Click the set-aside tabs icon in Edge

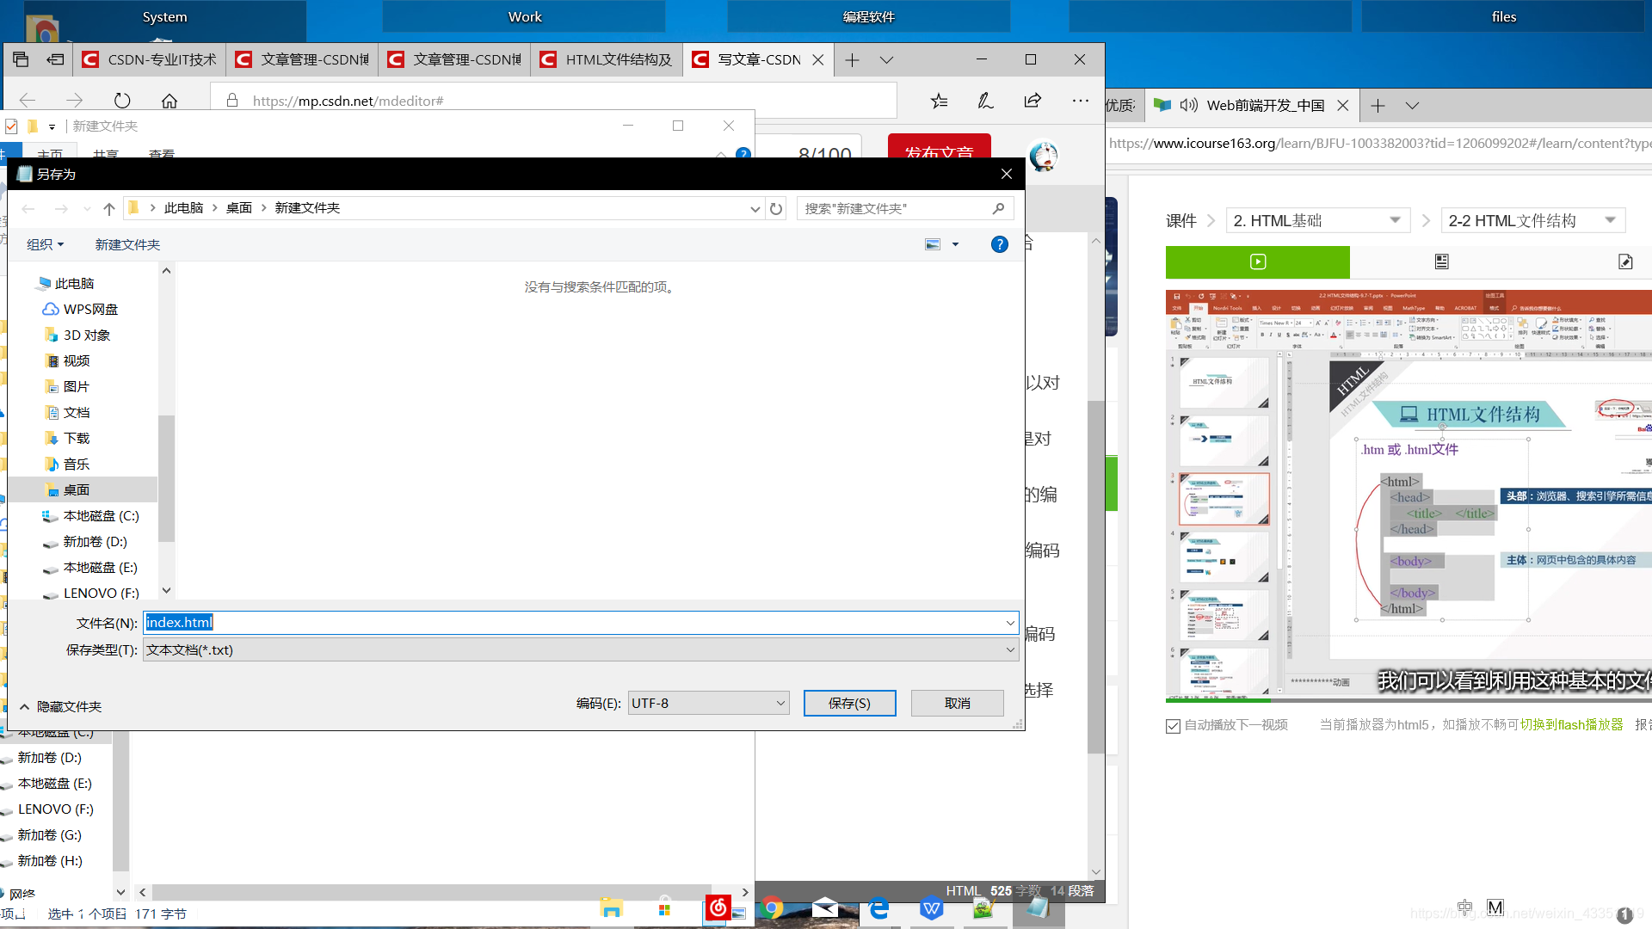tap(55, 59)
